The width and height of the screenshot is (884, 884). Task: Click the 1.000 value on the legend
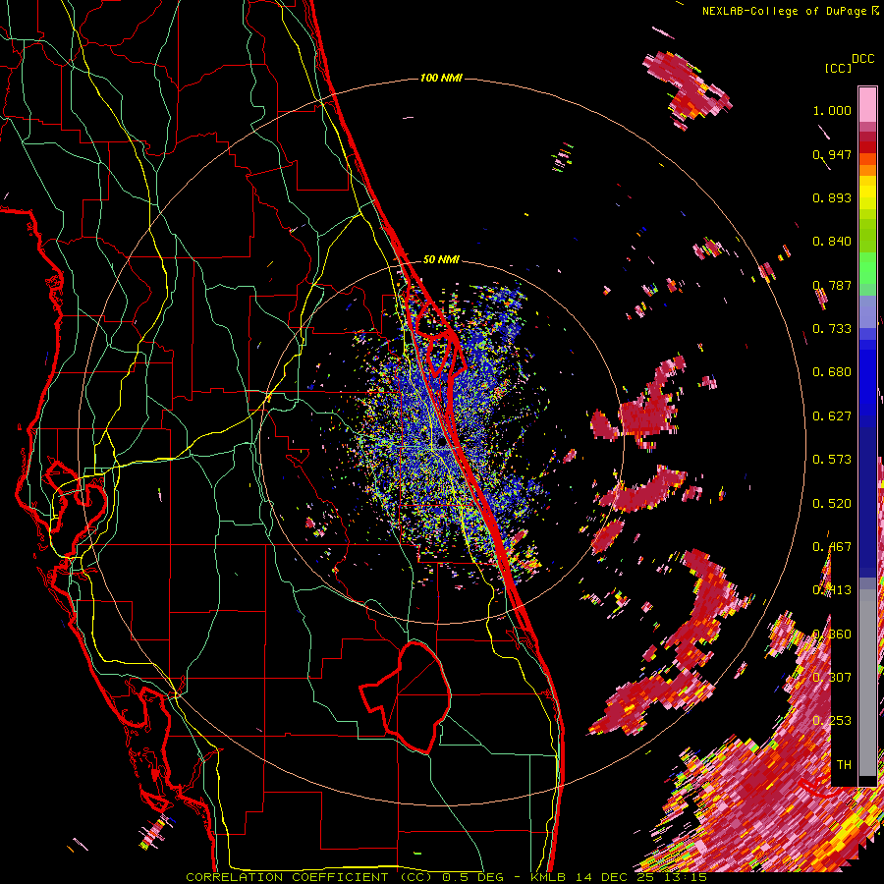click(x=832, y=110)
